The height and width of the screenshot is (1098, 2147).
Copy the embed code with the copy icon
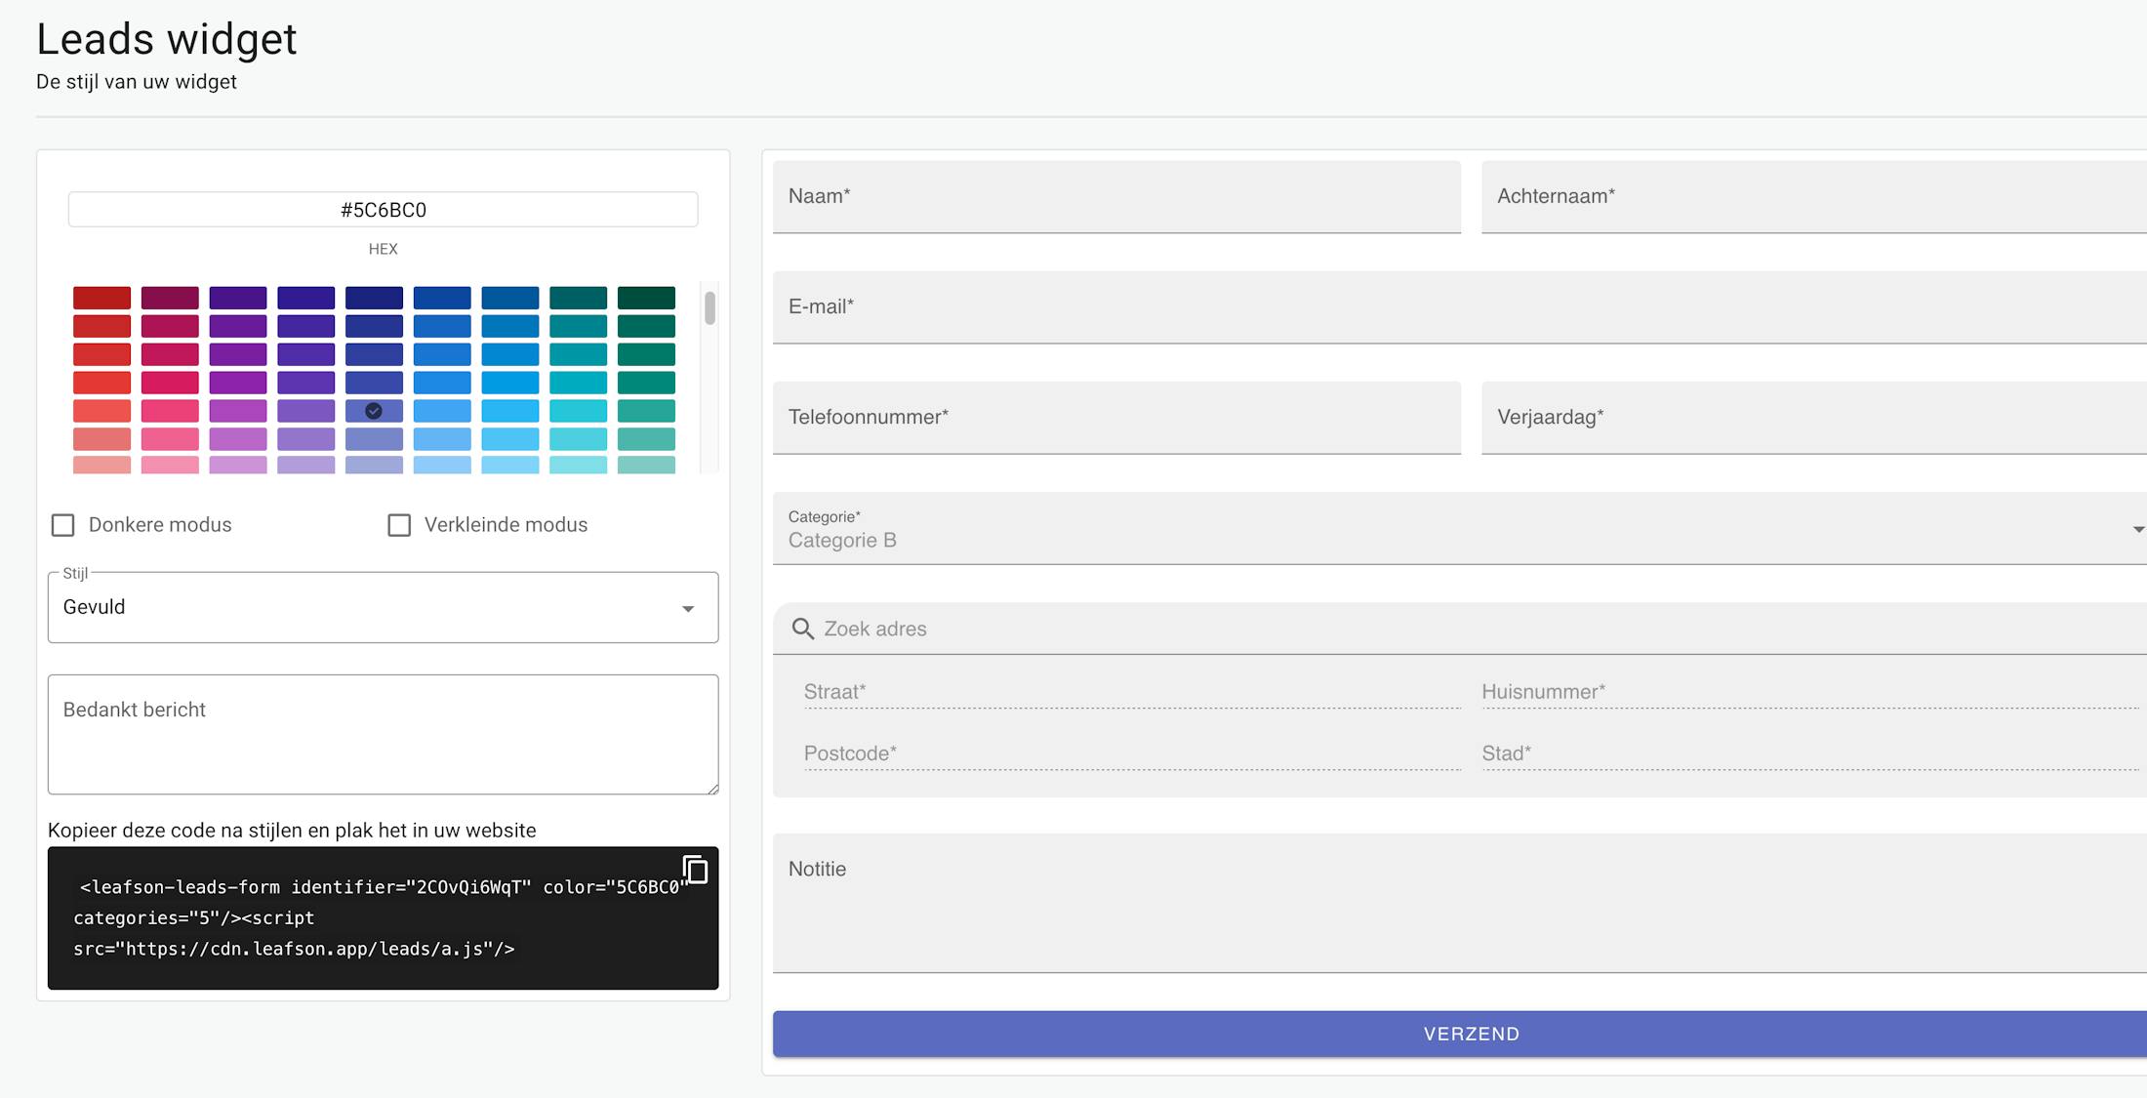[695, 869]
